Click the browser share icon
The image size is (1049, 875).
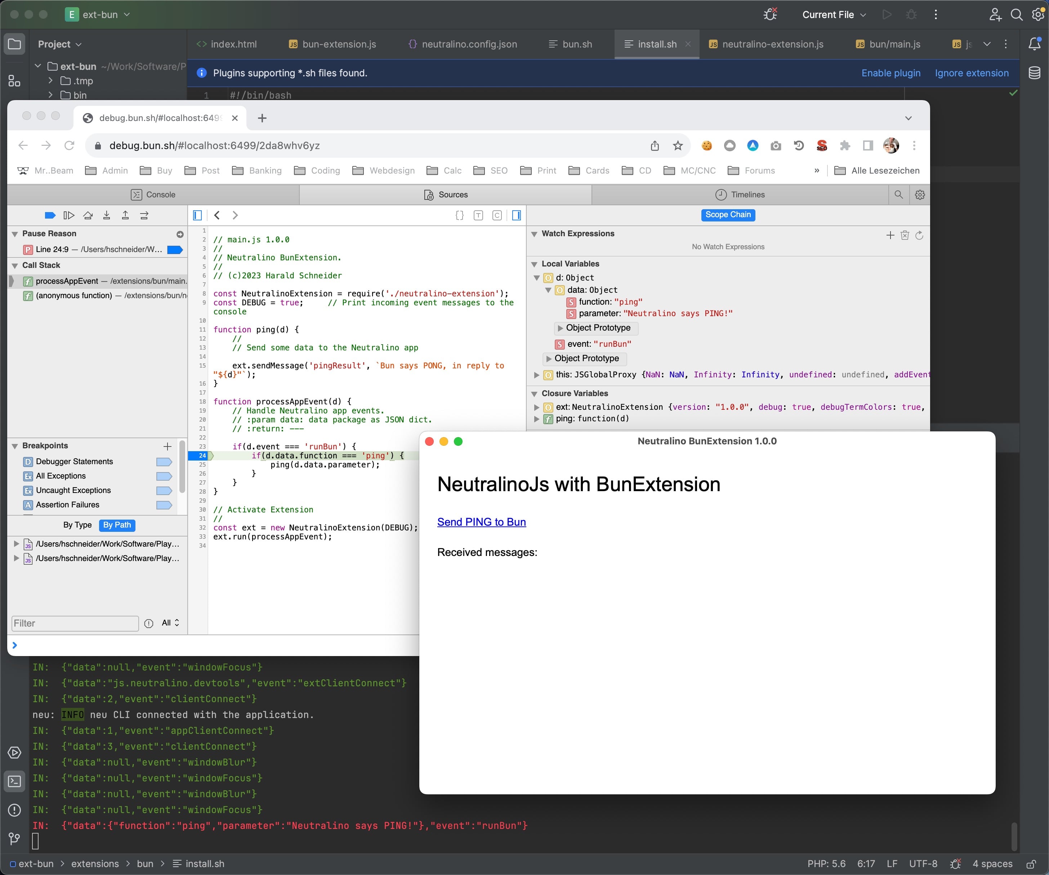(x=655, y=145)
